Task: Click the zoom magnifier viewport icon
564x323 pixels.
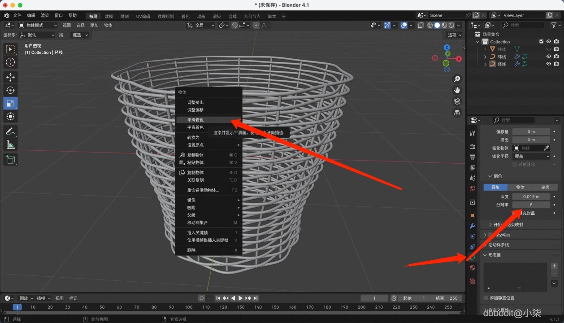Action: point(457,79)
